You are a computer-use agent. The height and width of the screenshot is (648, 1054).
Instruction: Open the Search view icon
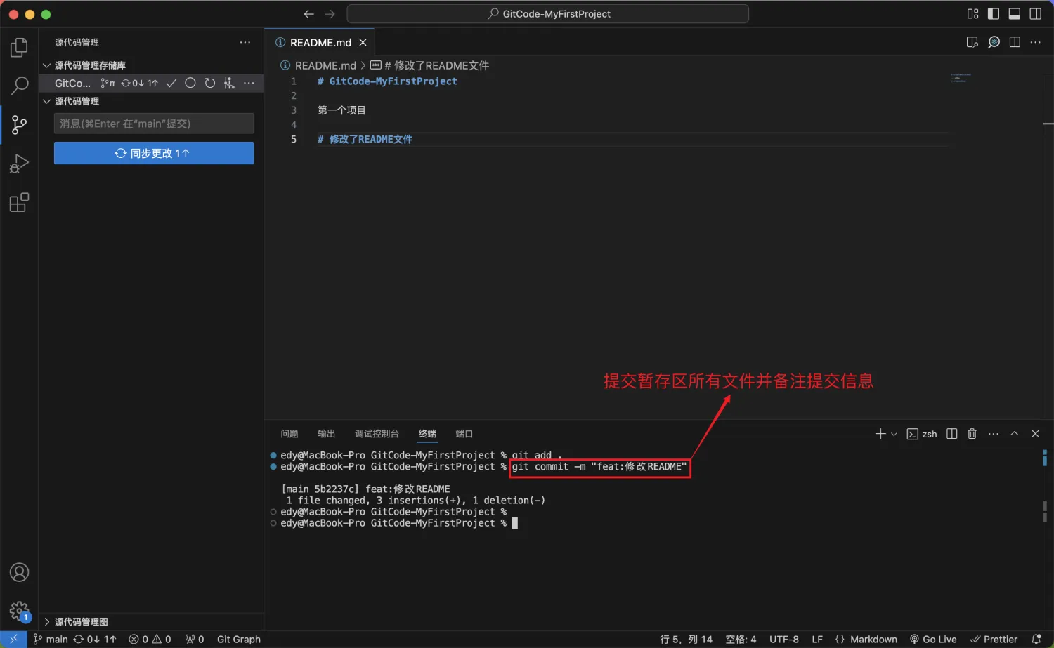19,86
